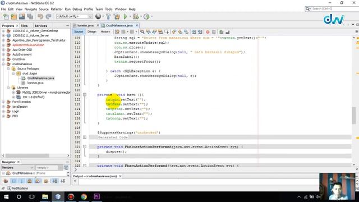Image resolution: width=359 pixels, height=202 pixels.
Task: Run the project with the green play icon
Action: coord(125,16)
